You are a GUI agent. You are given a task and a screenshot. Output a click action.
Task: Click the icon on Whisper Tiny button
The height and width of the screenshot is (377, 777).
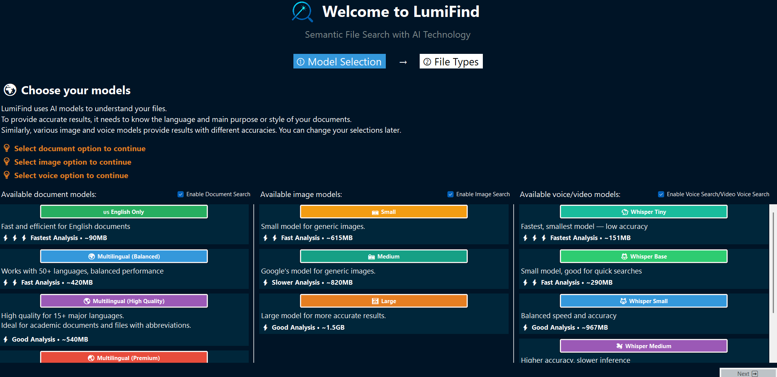coord(625,212)
